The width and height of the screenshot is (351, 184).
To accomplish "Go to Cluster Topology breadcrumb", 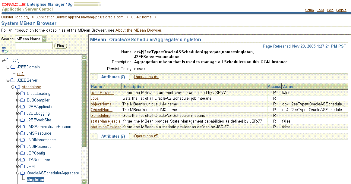I will [x=15, y=17].
